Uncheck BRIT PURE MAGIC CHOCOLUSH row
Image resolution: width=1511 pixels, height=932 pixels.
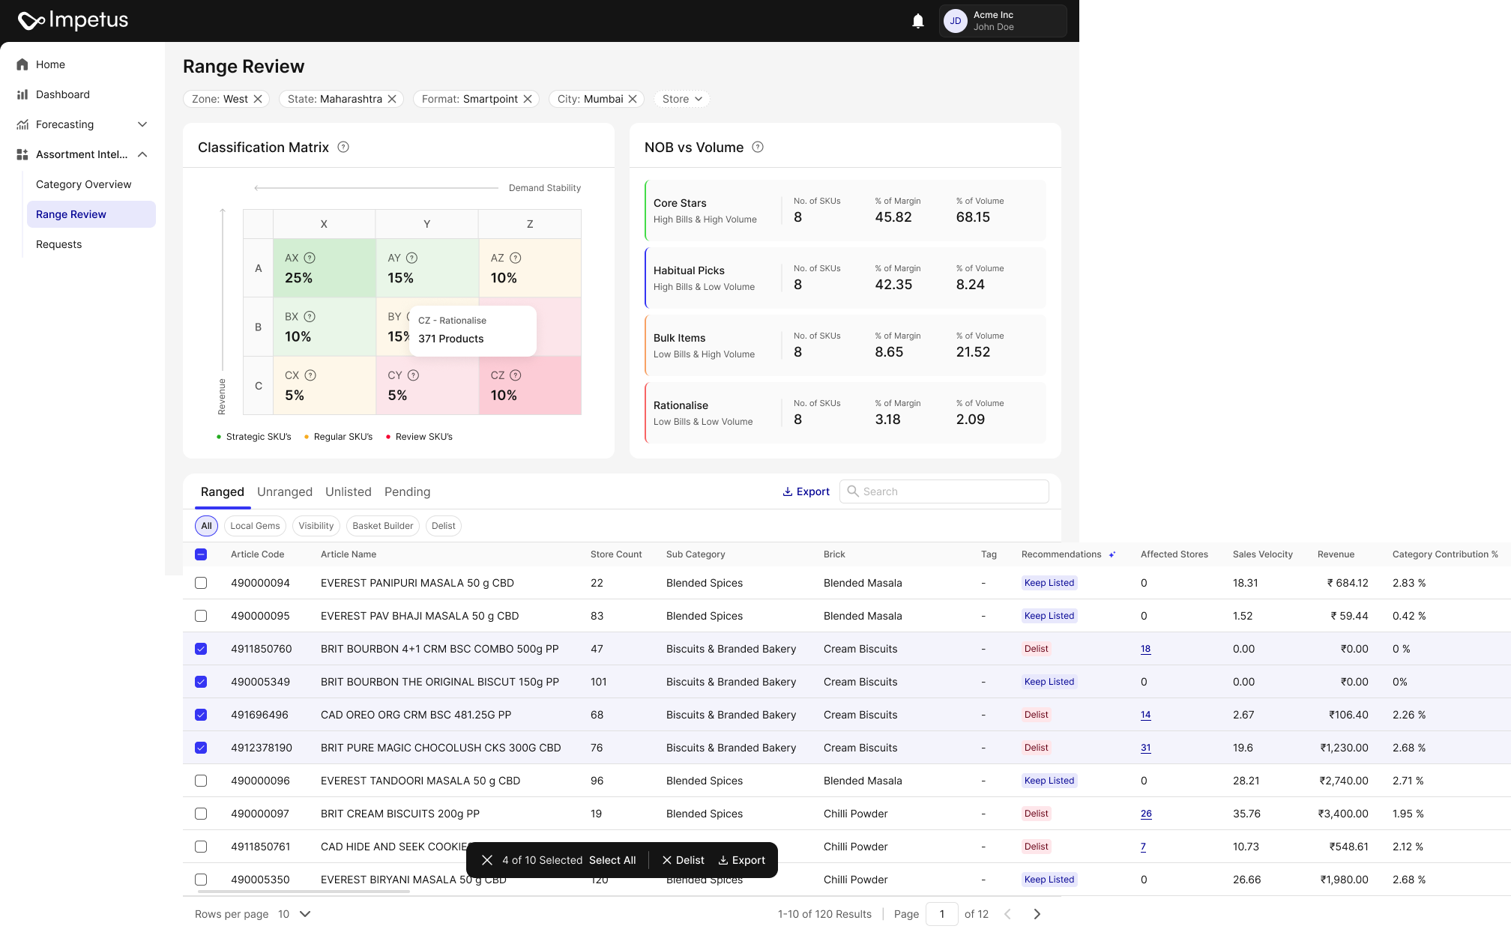coord(201,748)
